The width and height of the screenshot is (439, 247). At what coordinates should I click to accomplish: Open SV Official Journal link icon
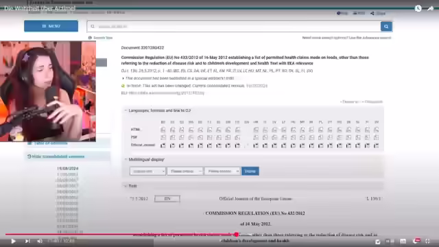point(377,145)
